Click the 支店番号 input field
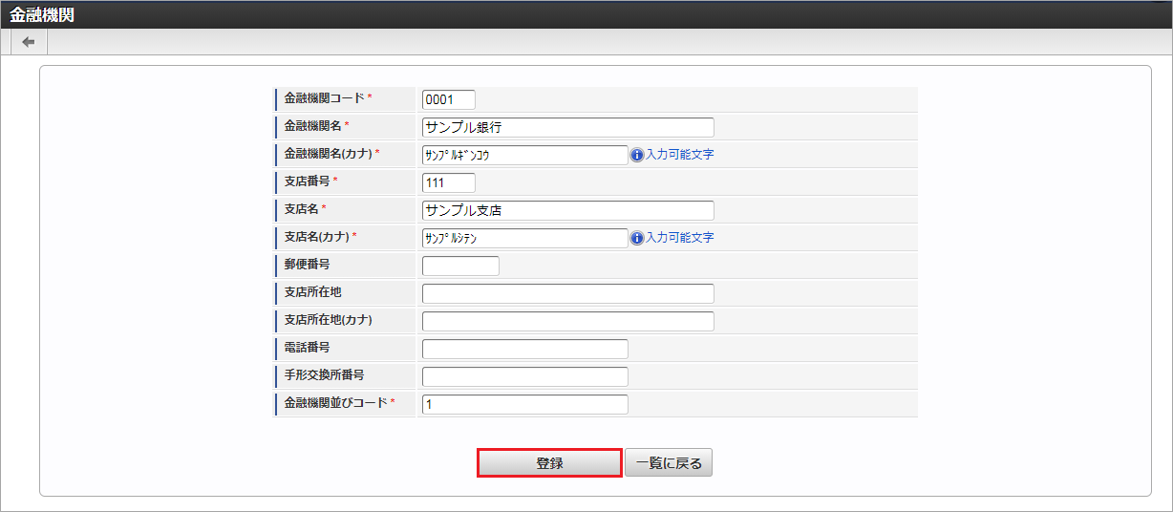 [448, 182]
